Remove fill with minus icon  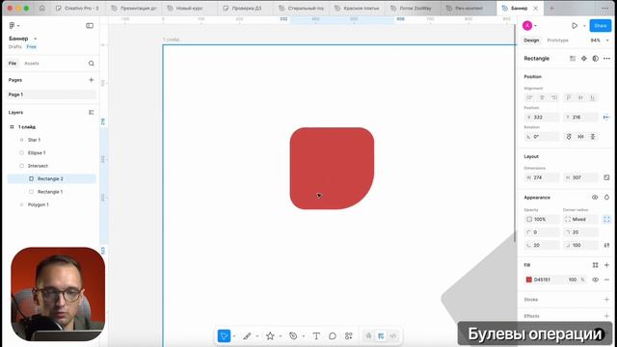pos(606,280)
